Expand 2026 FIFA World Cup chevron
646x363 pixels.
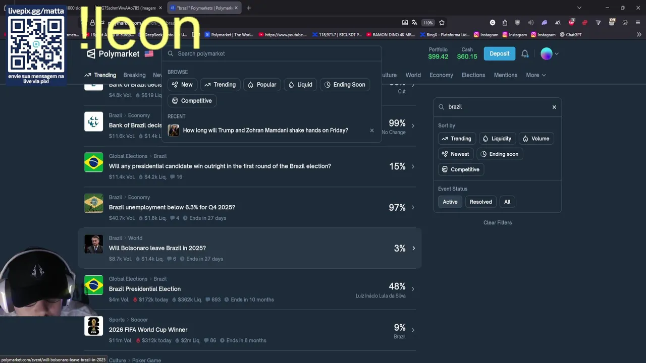pyautogui.click(x=413, y=330)
